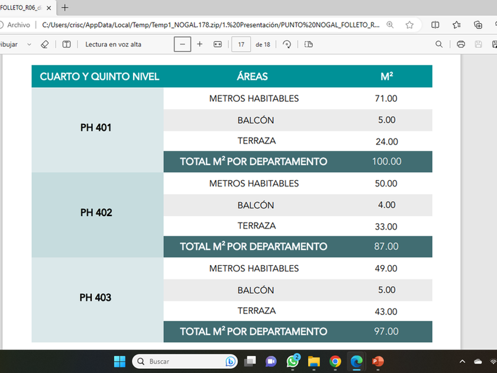Click the page number field showing 17
Image resolution: width=497 pixels, height=373 pixels.
coord(241,44)
